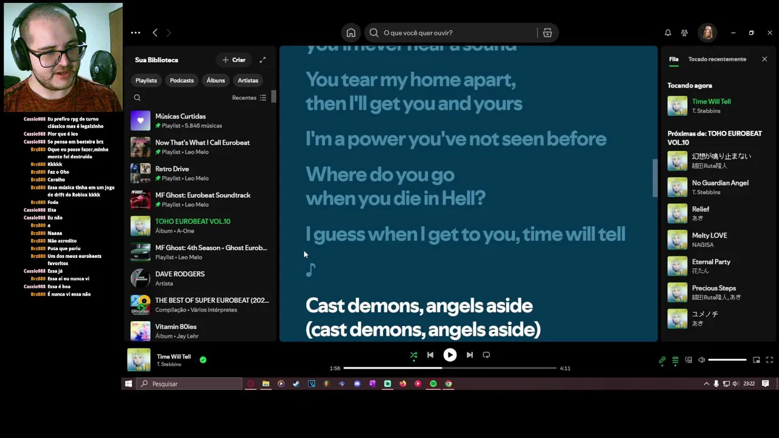
Task: Toggle the green saved checkmark
Action: click(203, 360)
